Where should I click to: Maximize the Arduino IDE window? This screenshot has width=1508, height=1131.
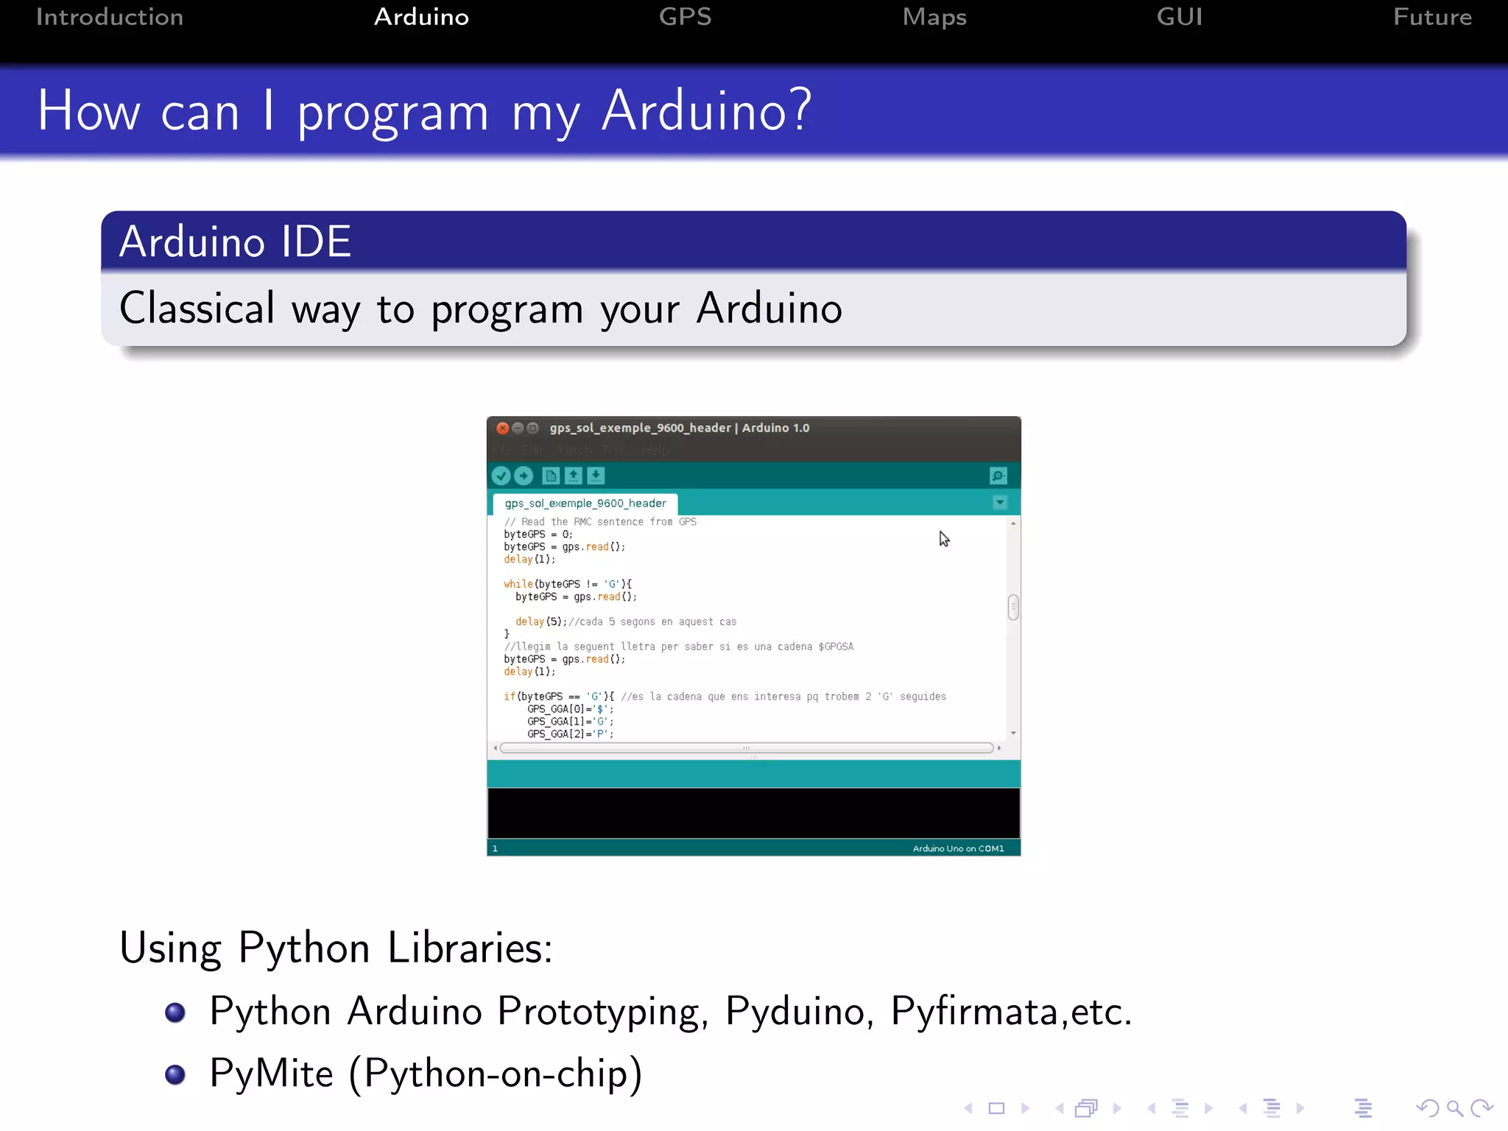pyautogui.click(x=533, y=428)
